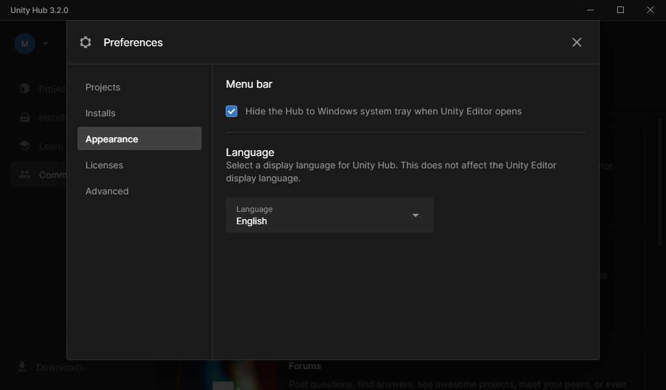Click the Language section heading
This screenshot has width=666, height=390.
tap(250, 152)
